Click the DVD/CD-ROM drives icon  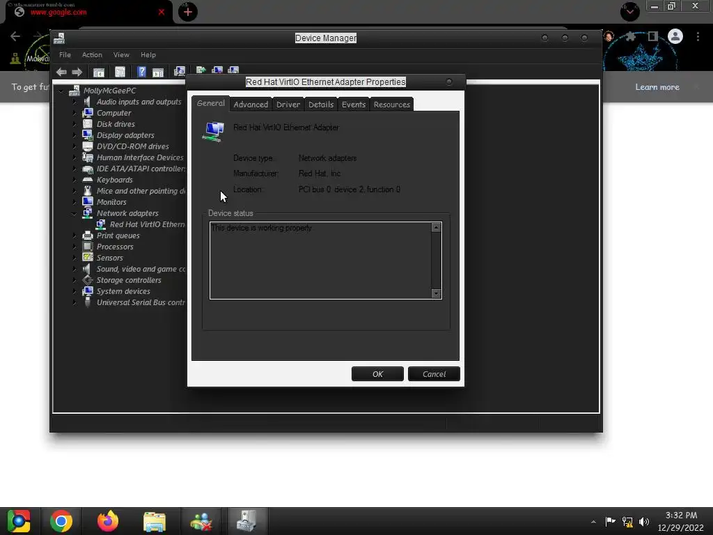(87, 146)
